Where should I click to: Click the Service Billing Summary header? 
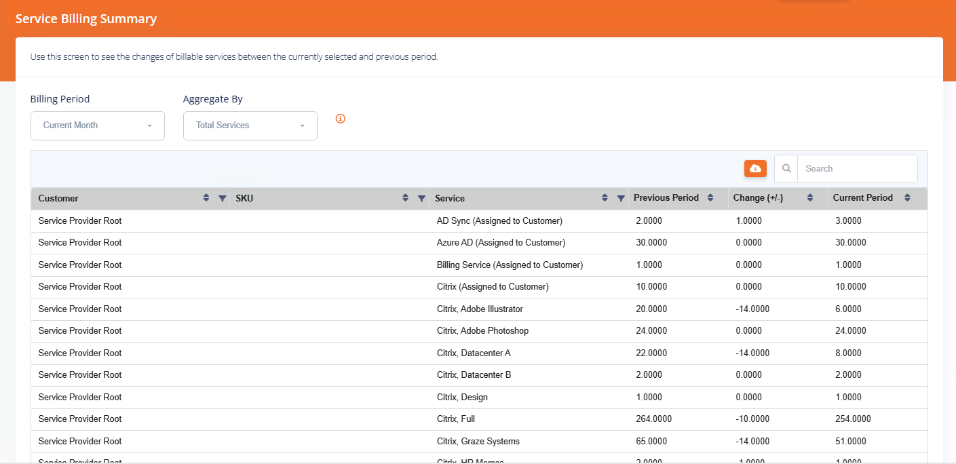85,18
